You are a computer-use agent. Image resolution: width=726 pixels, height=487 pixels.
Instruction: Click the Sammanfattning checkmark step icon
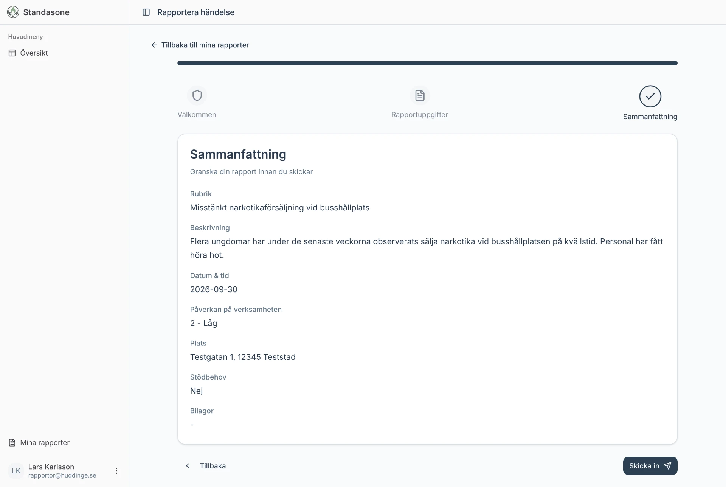[650, 96]
